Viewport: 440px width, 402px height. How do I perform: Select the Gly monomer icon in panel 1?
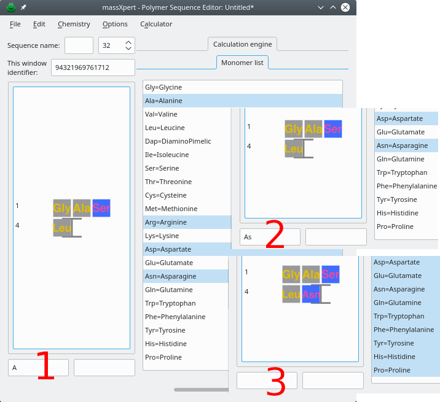(x=62, y=208)
